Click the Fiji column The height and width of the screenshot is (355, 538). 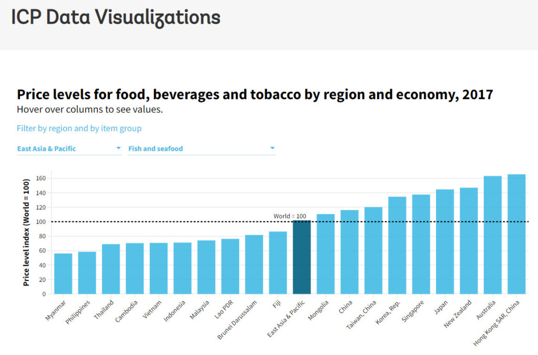coord(278,263)
